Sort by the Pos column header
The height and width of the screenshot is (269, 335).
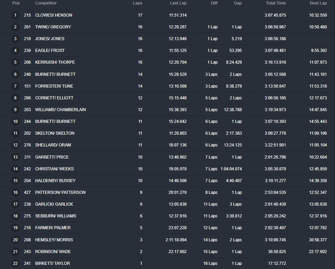(16, 3)
